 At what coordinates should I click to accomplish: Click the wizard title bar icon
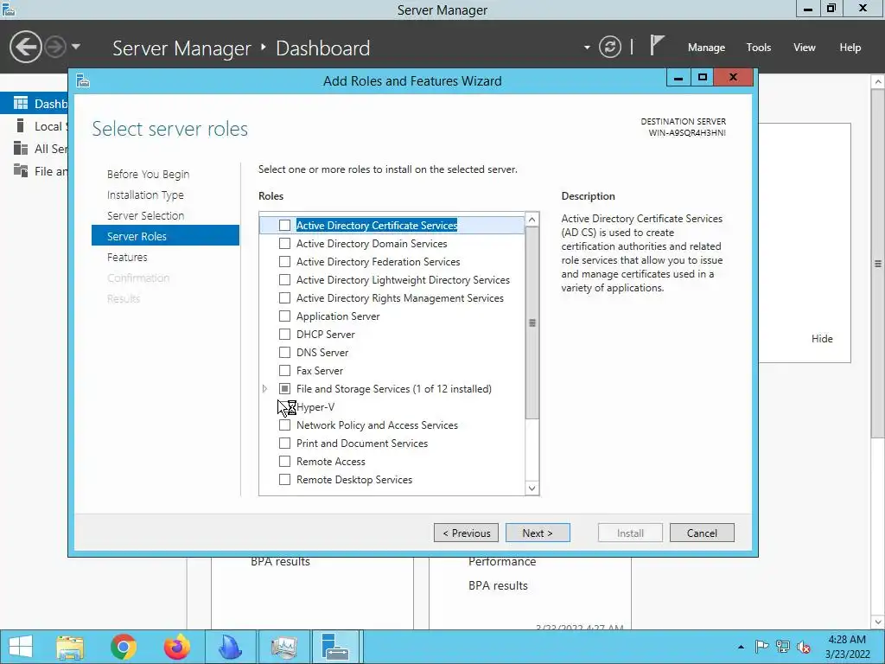[83, 80]
